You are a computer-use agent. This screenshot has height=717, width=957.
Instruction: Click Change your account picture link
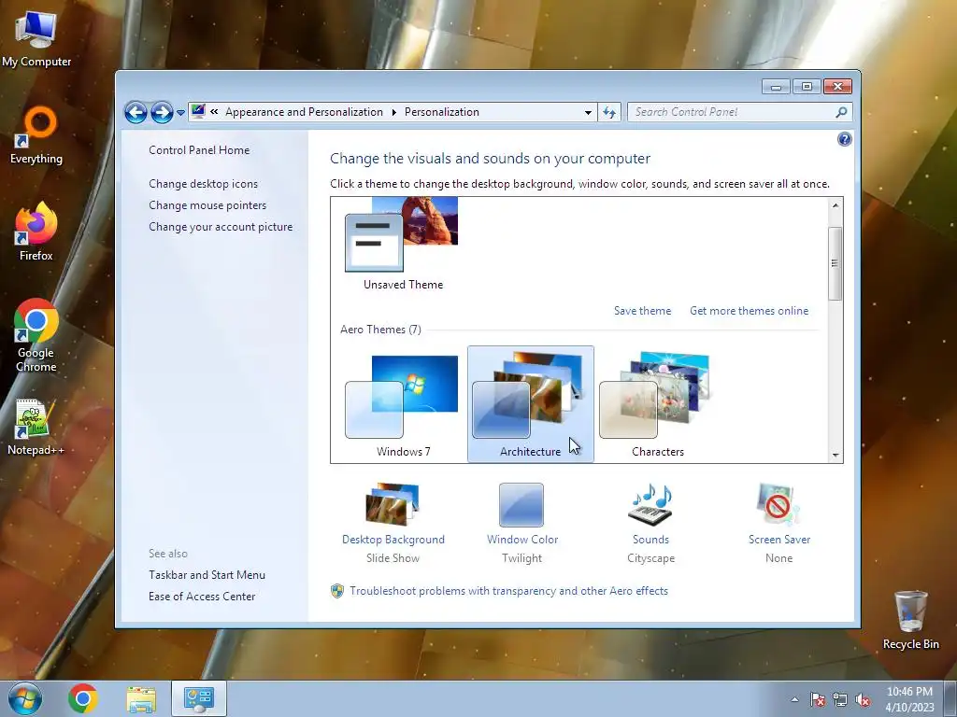(x=221, y=227)
